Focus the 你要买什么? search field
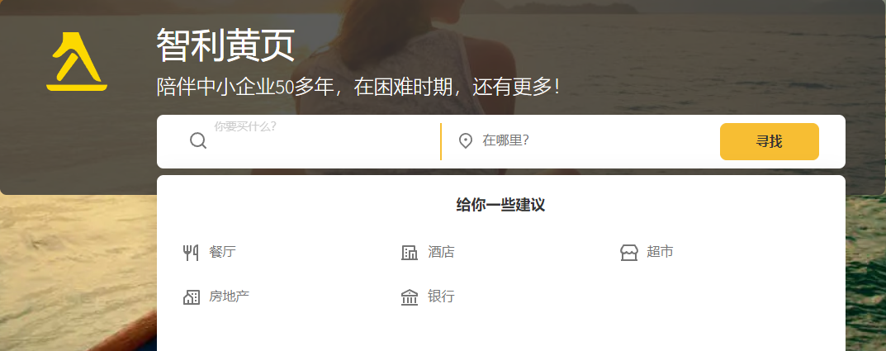The height and width of the screenshot is (351, 886). pyautogui.click(x=322, y=141)
